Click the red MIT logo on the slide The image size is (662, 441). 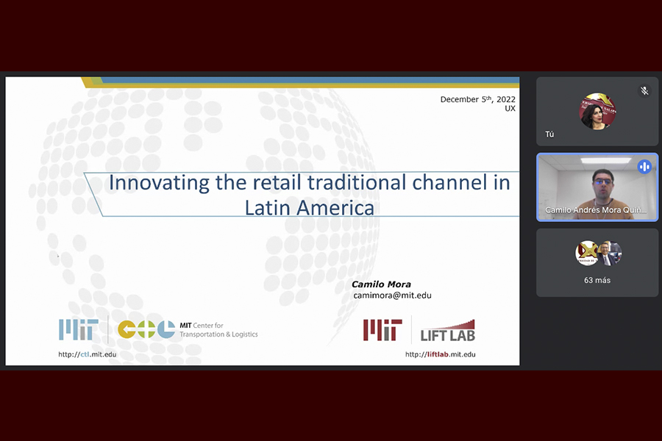coord(382,330)
